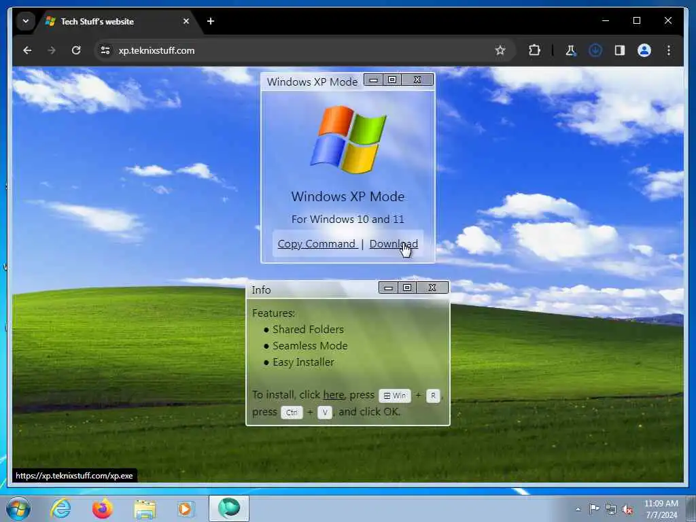Open the network tray icon
The width and height of the screenshot is (696, 522).
tap(611, 510)
